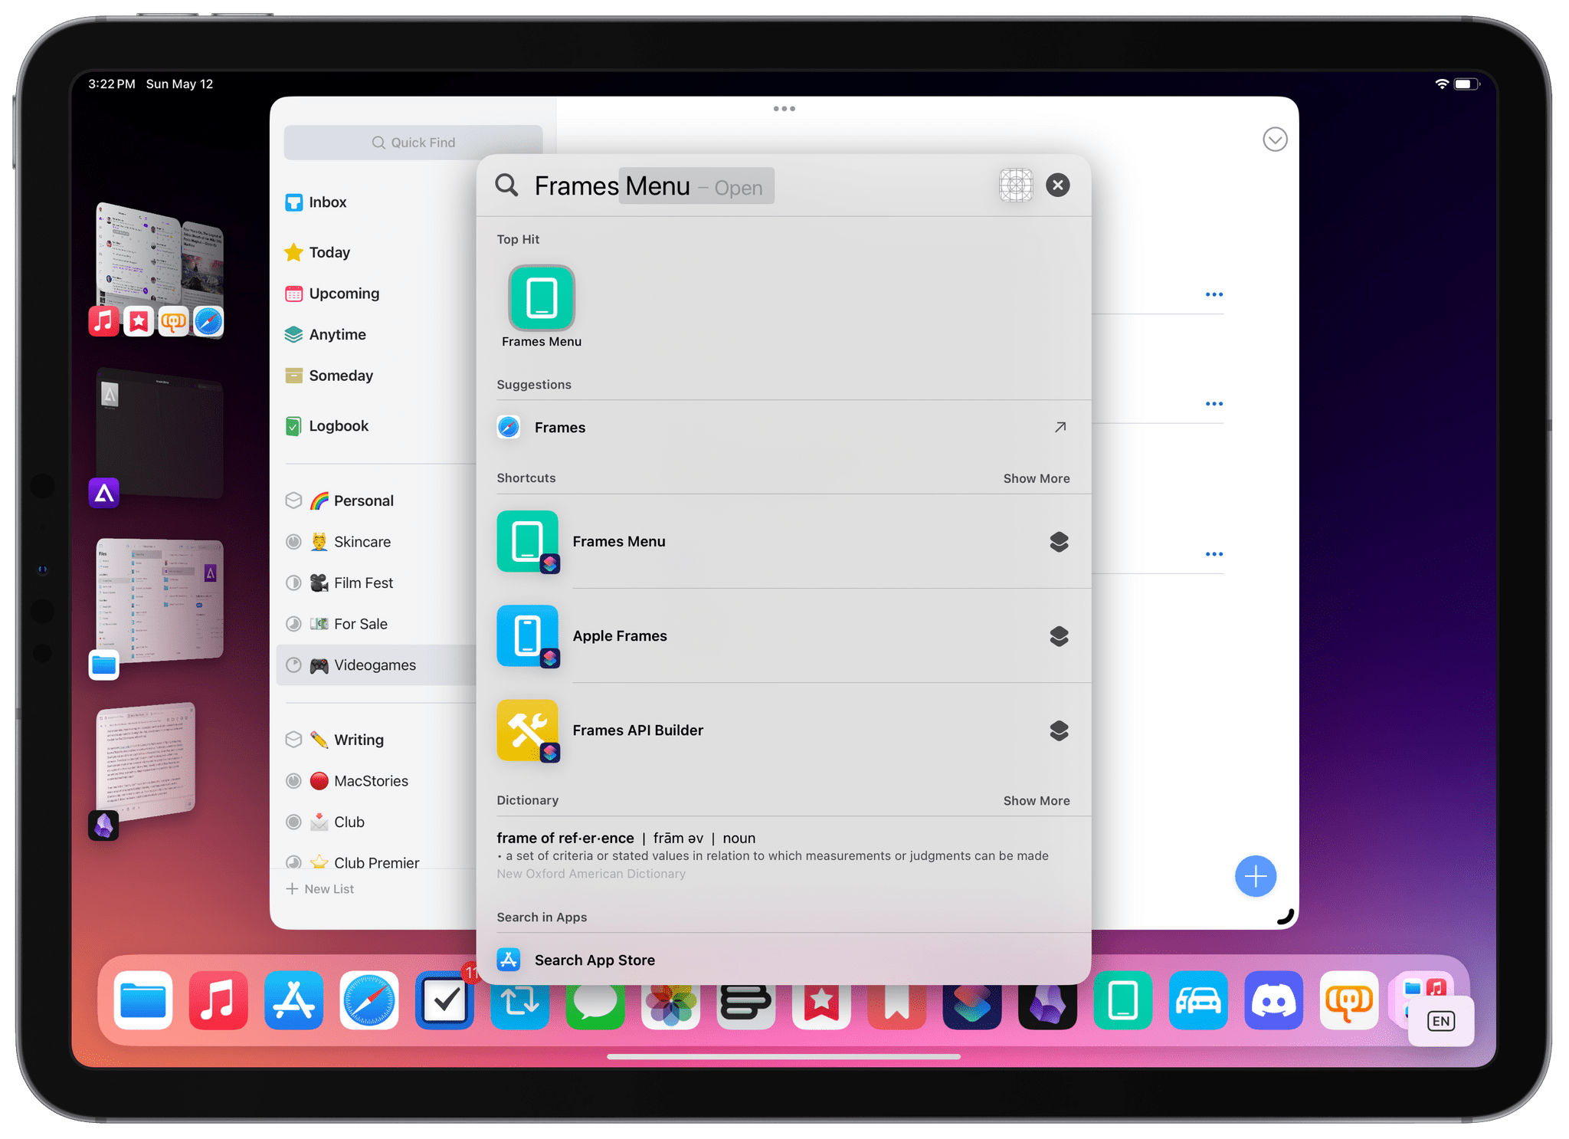The height and width of the screenshot is (1139, 1569).
Task: Grab the Things window resize handle in the corner
Action: click(x=1286, y=917)
